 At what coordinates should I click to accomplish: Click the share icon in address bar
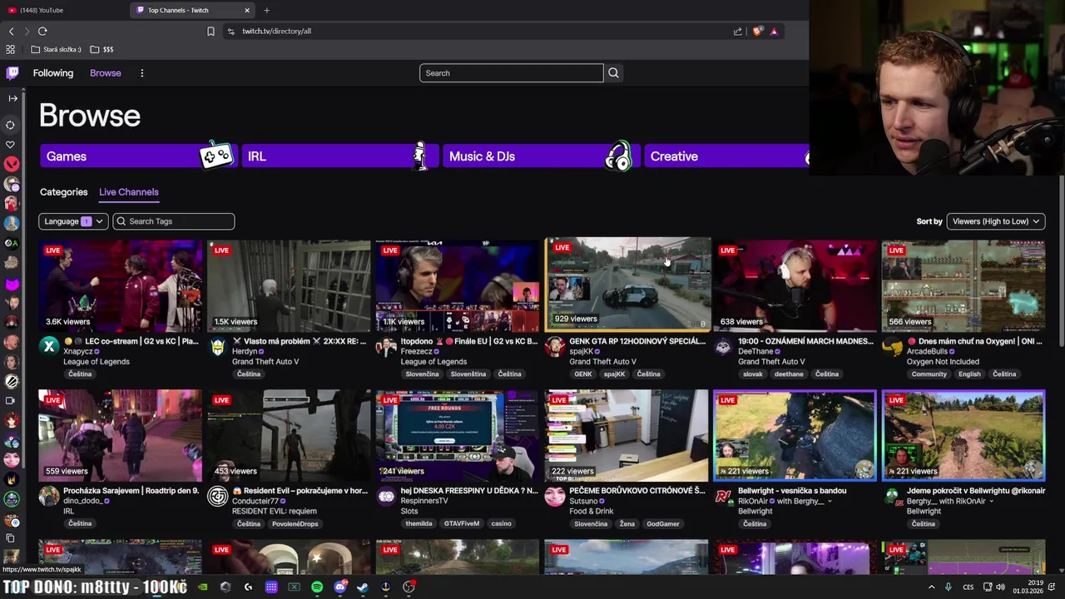coord(737,32)
